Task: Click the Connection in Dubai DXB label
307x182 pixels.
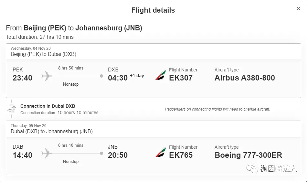Action: 48,106
